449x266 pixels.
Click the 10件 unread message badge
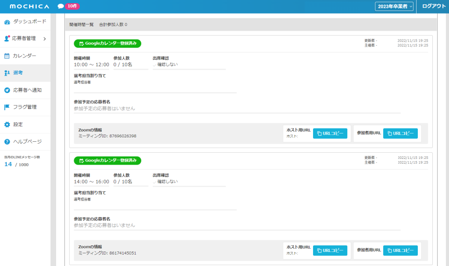tap(72, 7)
